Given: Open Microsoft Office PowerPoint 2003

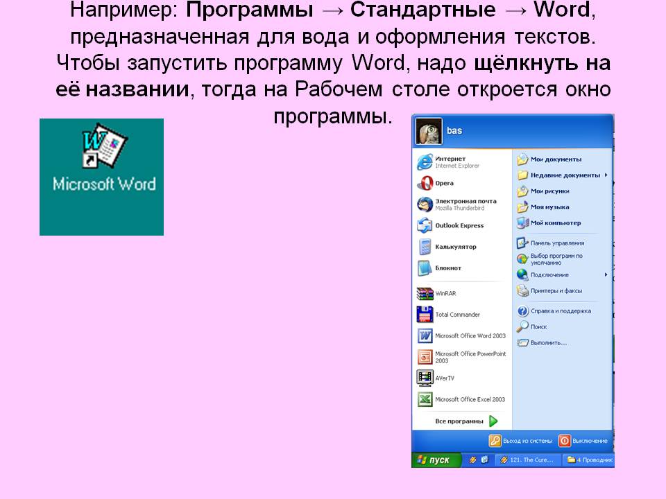Looking at the screenshot, I should pyautogui.click(x=425, y=357).
